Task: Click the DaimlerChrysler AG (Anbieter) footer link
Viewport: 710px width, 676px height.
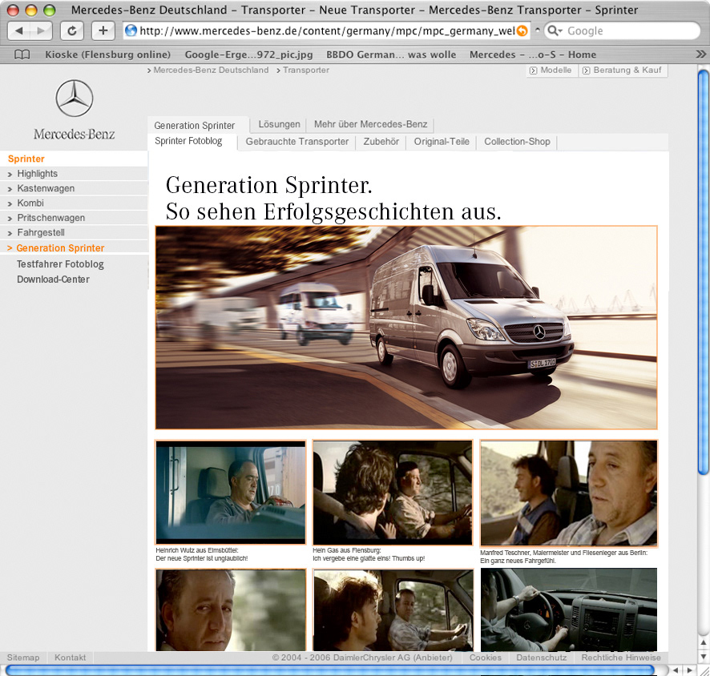Action: [362, 658]
